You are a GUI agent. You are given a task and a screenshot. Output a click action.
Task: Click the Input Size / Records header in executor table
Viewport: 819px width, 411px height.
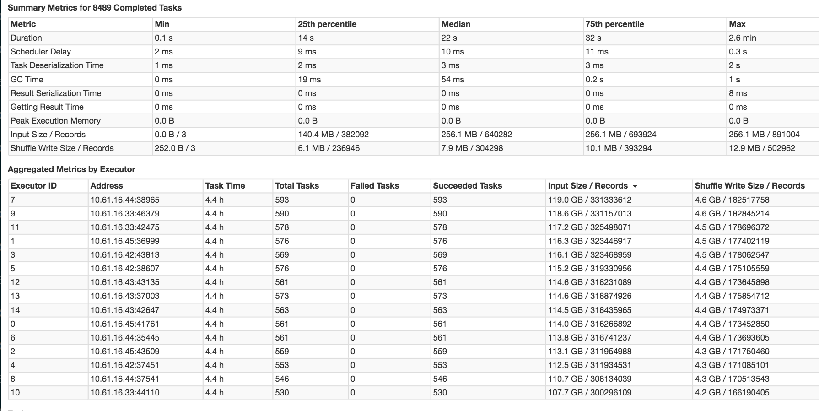pos(587,186)
